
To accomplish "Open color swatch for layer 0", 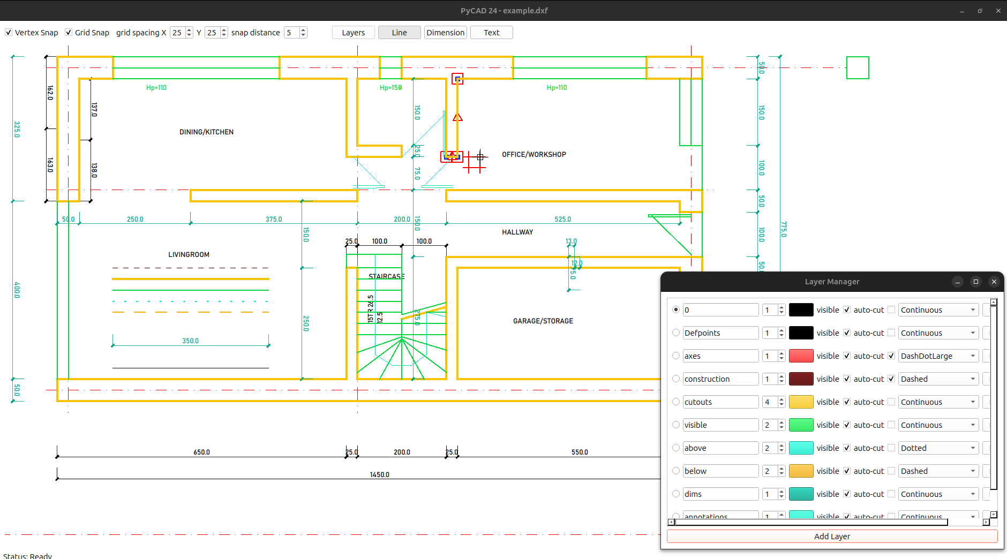I will [801, 309].
